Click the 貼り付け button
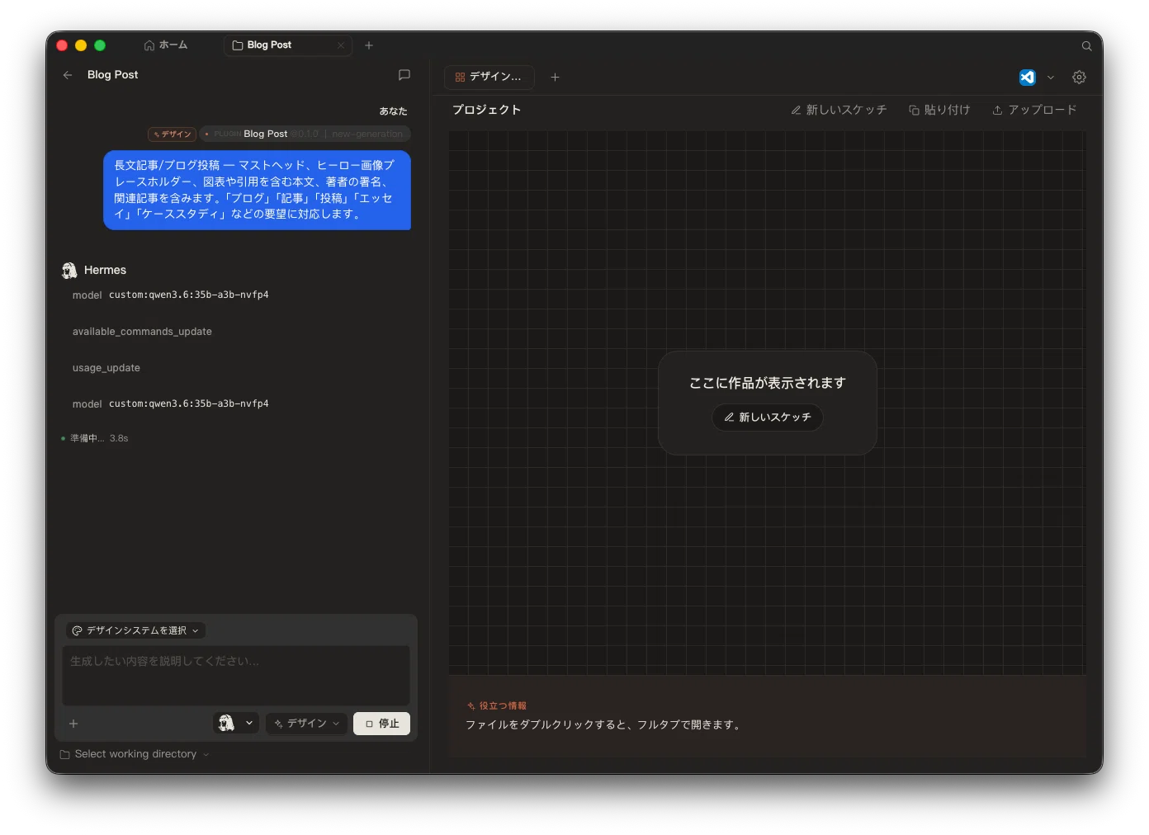This screenshot has width=1149, height=835. tap(939, 110)
